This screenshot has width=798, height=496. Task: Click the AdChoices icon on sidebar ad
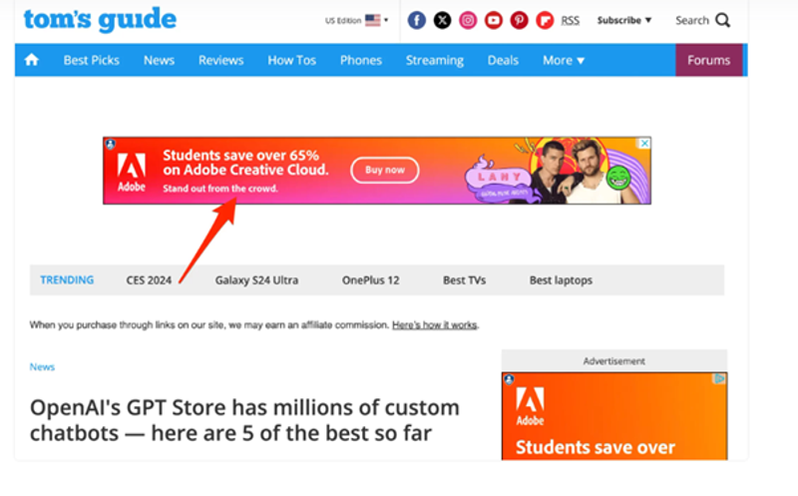click(x=719, y=379)
